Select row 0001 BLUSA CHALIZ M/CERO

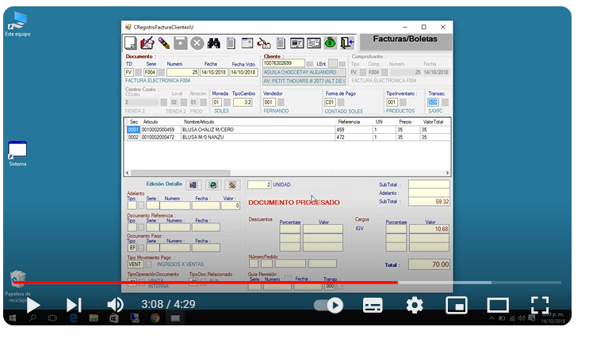[x=289, y=130]
